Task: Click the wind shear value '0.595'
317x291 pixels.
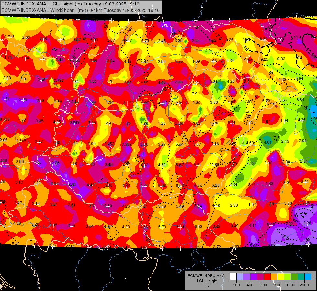Action: point(92,102)
